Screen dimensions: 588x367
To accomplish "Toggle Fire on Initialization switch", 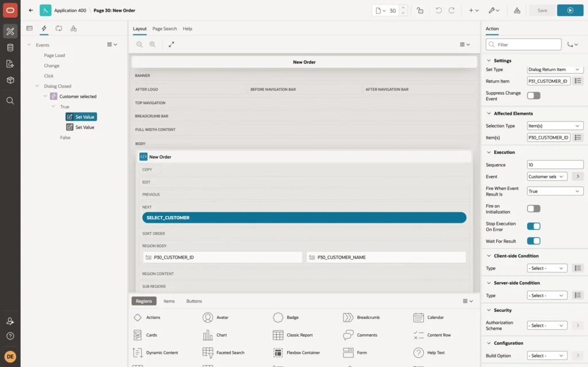I will coord(533,209).
